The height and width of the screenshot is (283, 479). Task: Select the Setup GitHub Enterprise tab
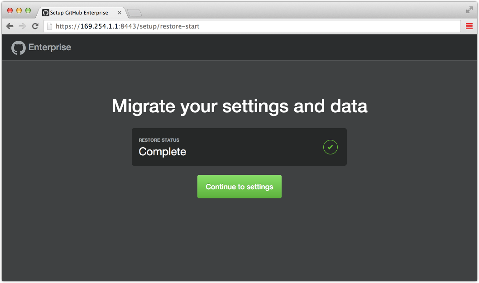click(81, 13)
